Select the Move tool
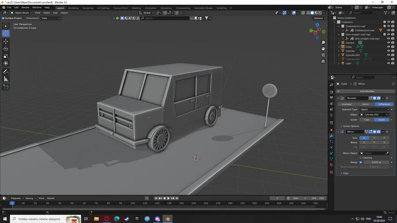Screen dimensions: 397x223 (6, 41)
